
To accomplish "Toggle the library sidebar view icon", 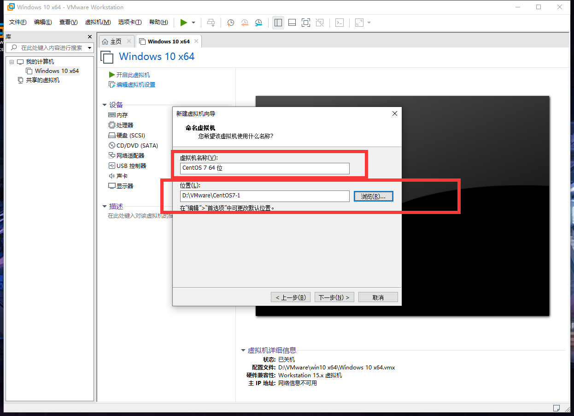I will pos(278,22).
